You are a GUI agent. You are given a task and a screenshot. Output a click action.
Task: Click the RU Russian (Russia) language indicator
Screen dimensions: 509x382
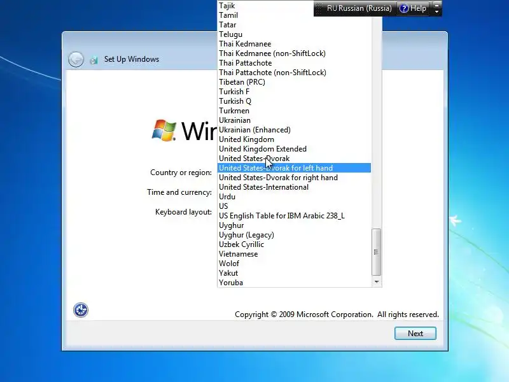click(x=359, y=8)
